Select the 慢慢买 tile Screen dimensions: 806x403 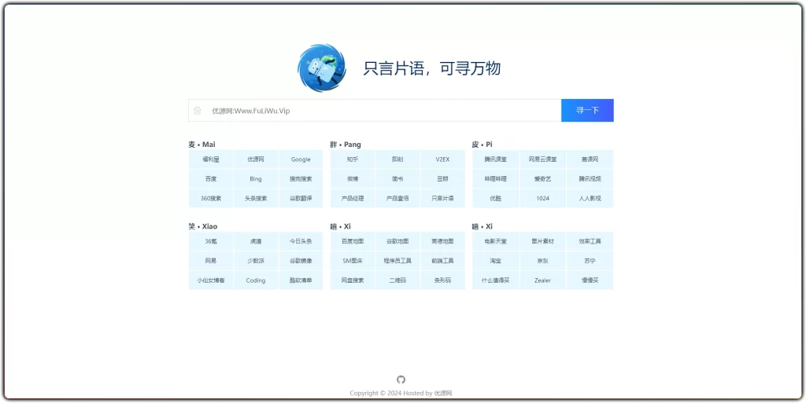[x=590, y=280]
